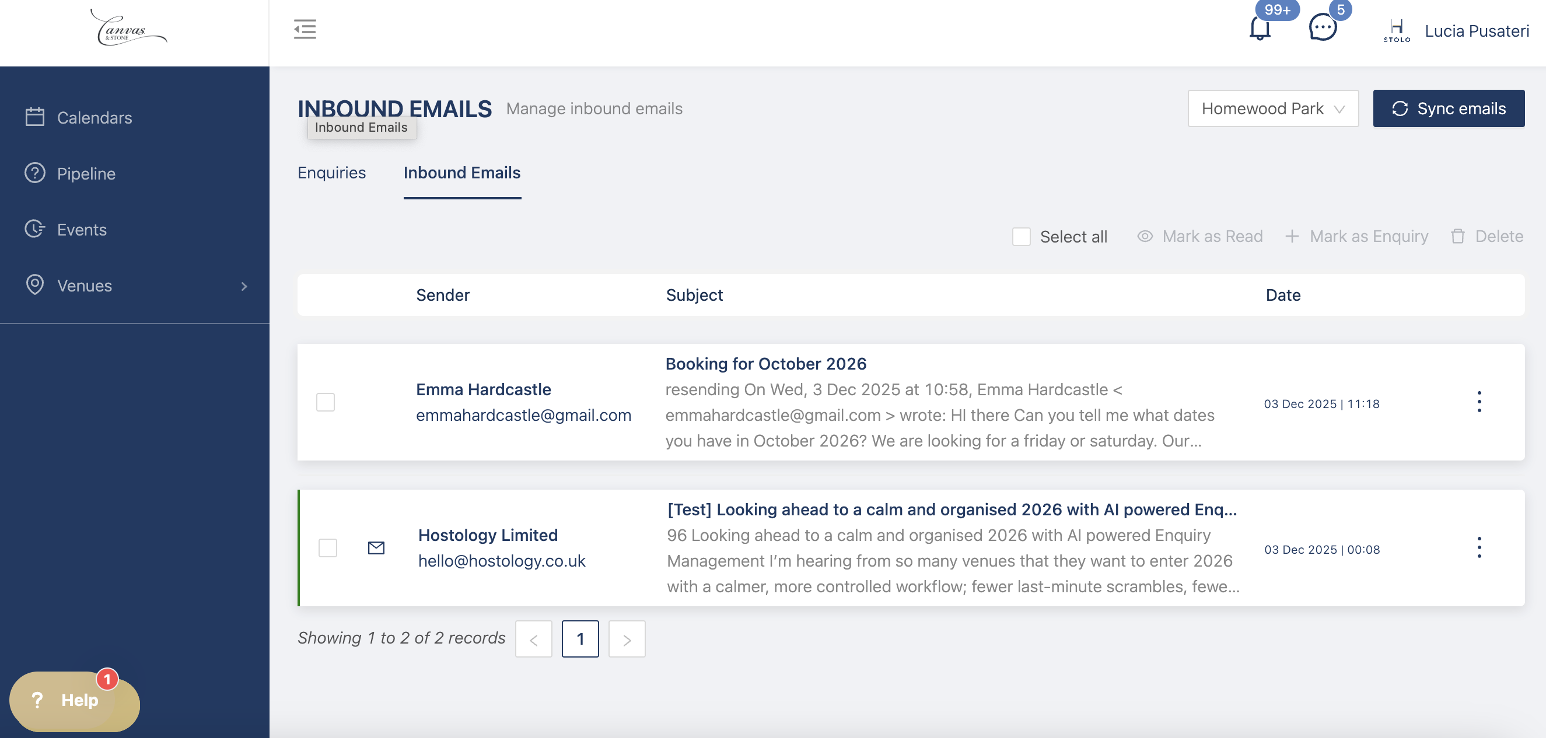This screenshot has width=1546, height=738.
Task: Click the envelope icon on Hostology email
Action: pos(376,547)
